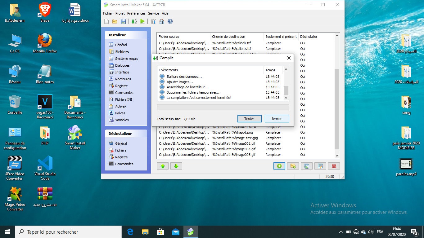424x238 pixels.
Task: Open Général under the Désinstalleur section
Action: 121,143
